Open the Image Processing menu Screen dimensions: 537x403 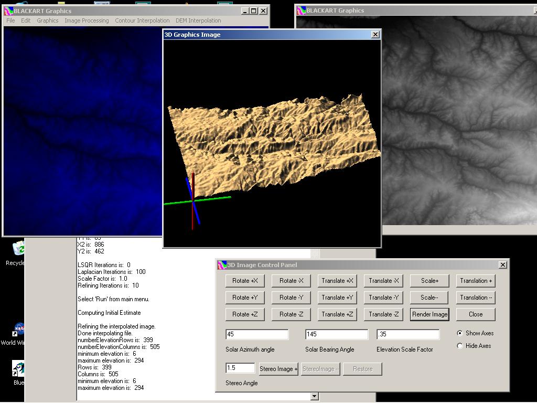[87, 20]
